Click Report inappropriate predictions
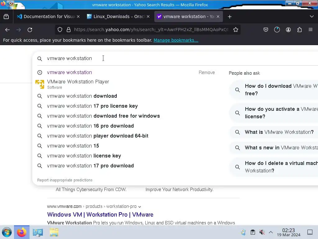 pyautogui.click(x=65, y=180)
